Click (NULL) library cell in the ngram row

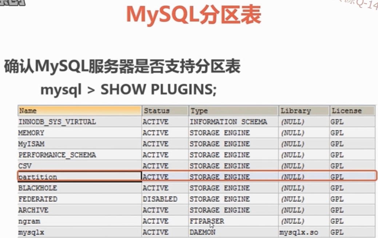pyautogui.click(x=304, y=221)
